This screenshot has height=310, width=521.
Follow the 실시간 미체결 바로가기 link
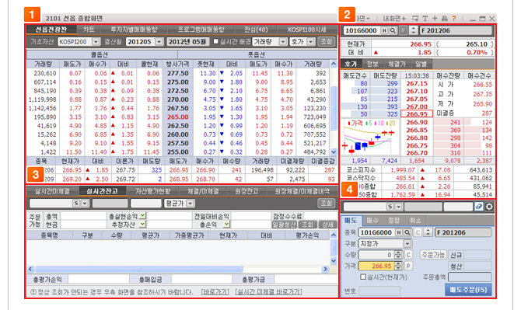click(268, 292)
